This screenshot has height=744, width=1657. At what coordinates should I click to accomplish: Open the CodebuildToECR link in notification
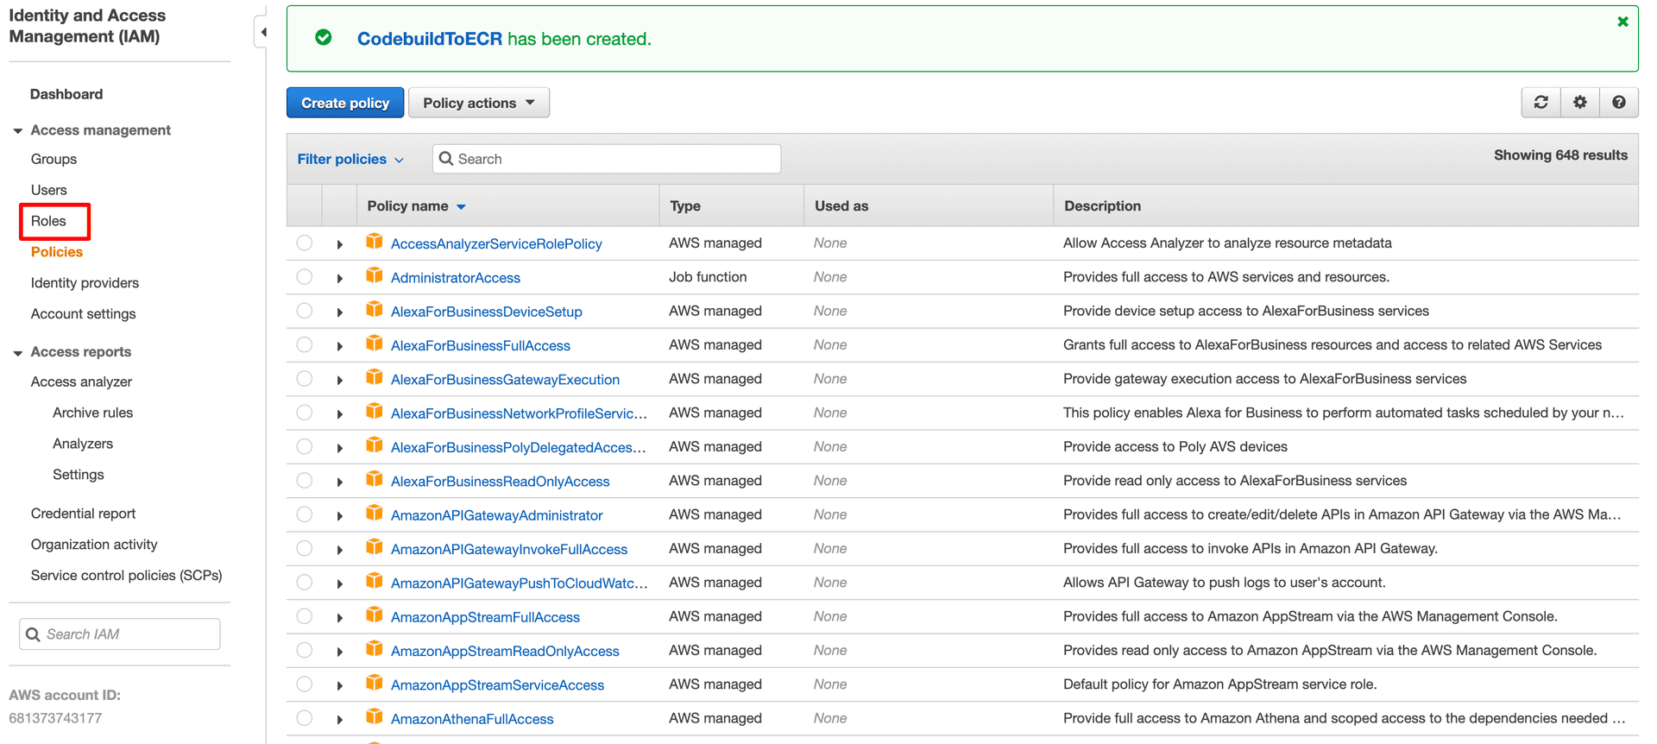tap(430, 39)
